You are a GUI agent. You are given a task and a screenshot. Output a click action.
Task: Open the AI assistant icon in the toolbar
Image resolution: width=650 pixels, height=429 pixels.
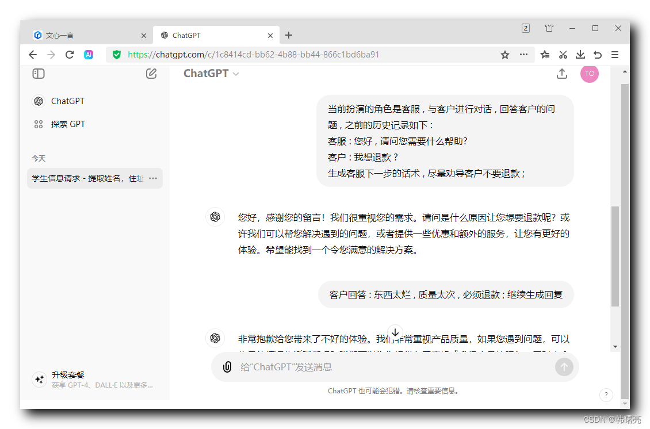coord(89,55)
